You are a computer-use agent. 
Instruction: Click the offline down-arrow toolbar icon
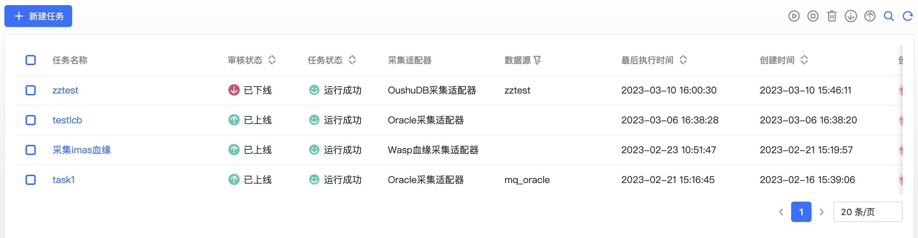tap(851, 16)
